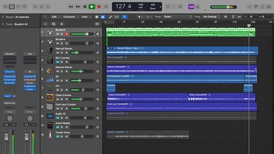Open List Editors button

249,7
